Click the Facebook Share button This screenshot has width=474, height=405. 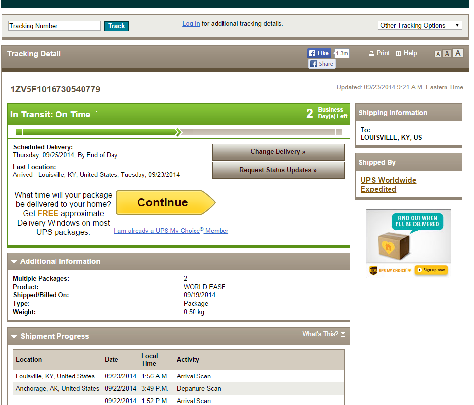[x=322, y=64]
